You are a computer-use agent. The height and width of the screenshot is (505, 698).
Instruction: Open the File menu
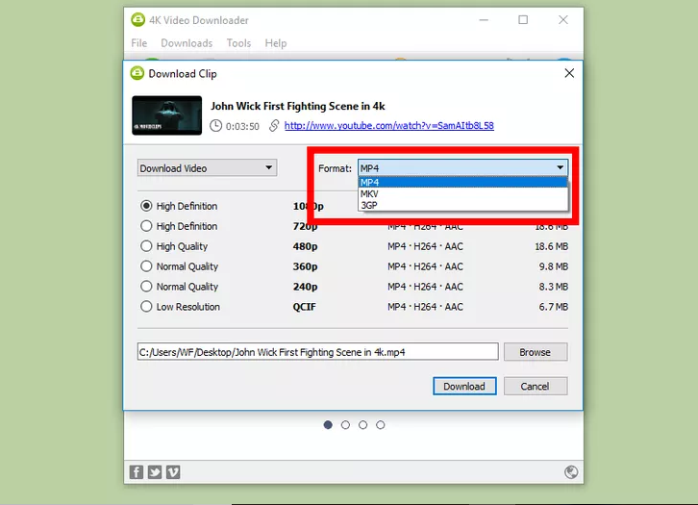point(138,43)
